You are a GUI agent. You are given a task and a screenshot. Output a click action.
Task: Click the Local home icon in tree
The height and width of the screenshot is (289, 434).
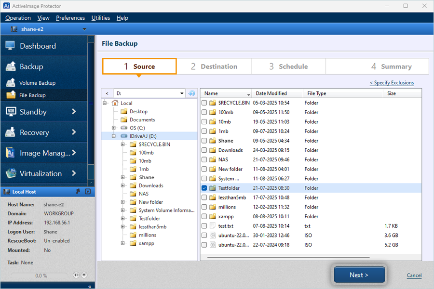(115, 103)
